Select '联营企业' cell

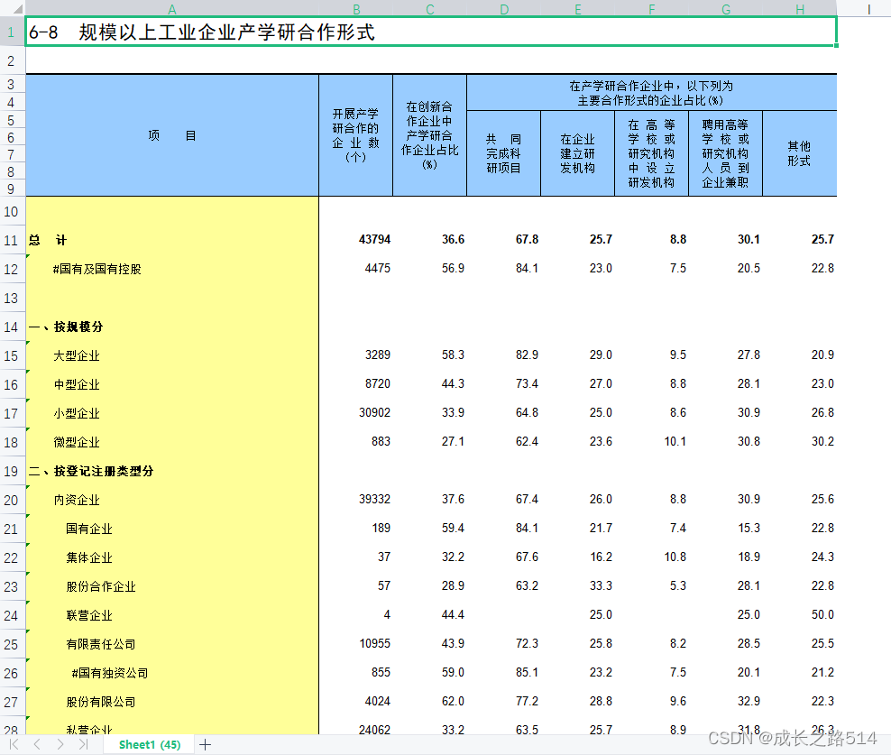point(172,616)
